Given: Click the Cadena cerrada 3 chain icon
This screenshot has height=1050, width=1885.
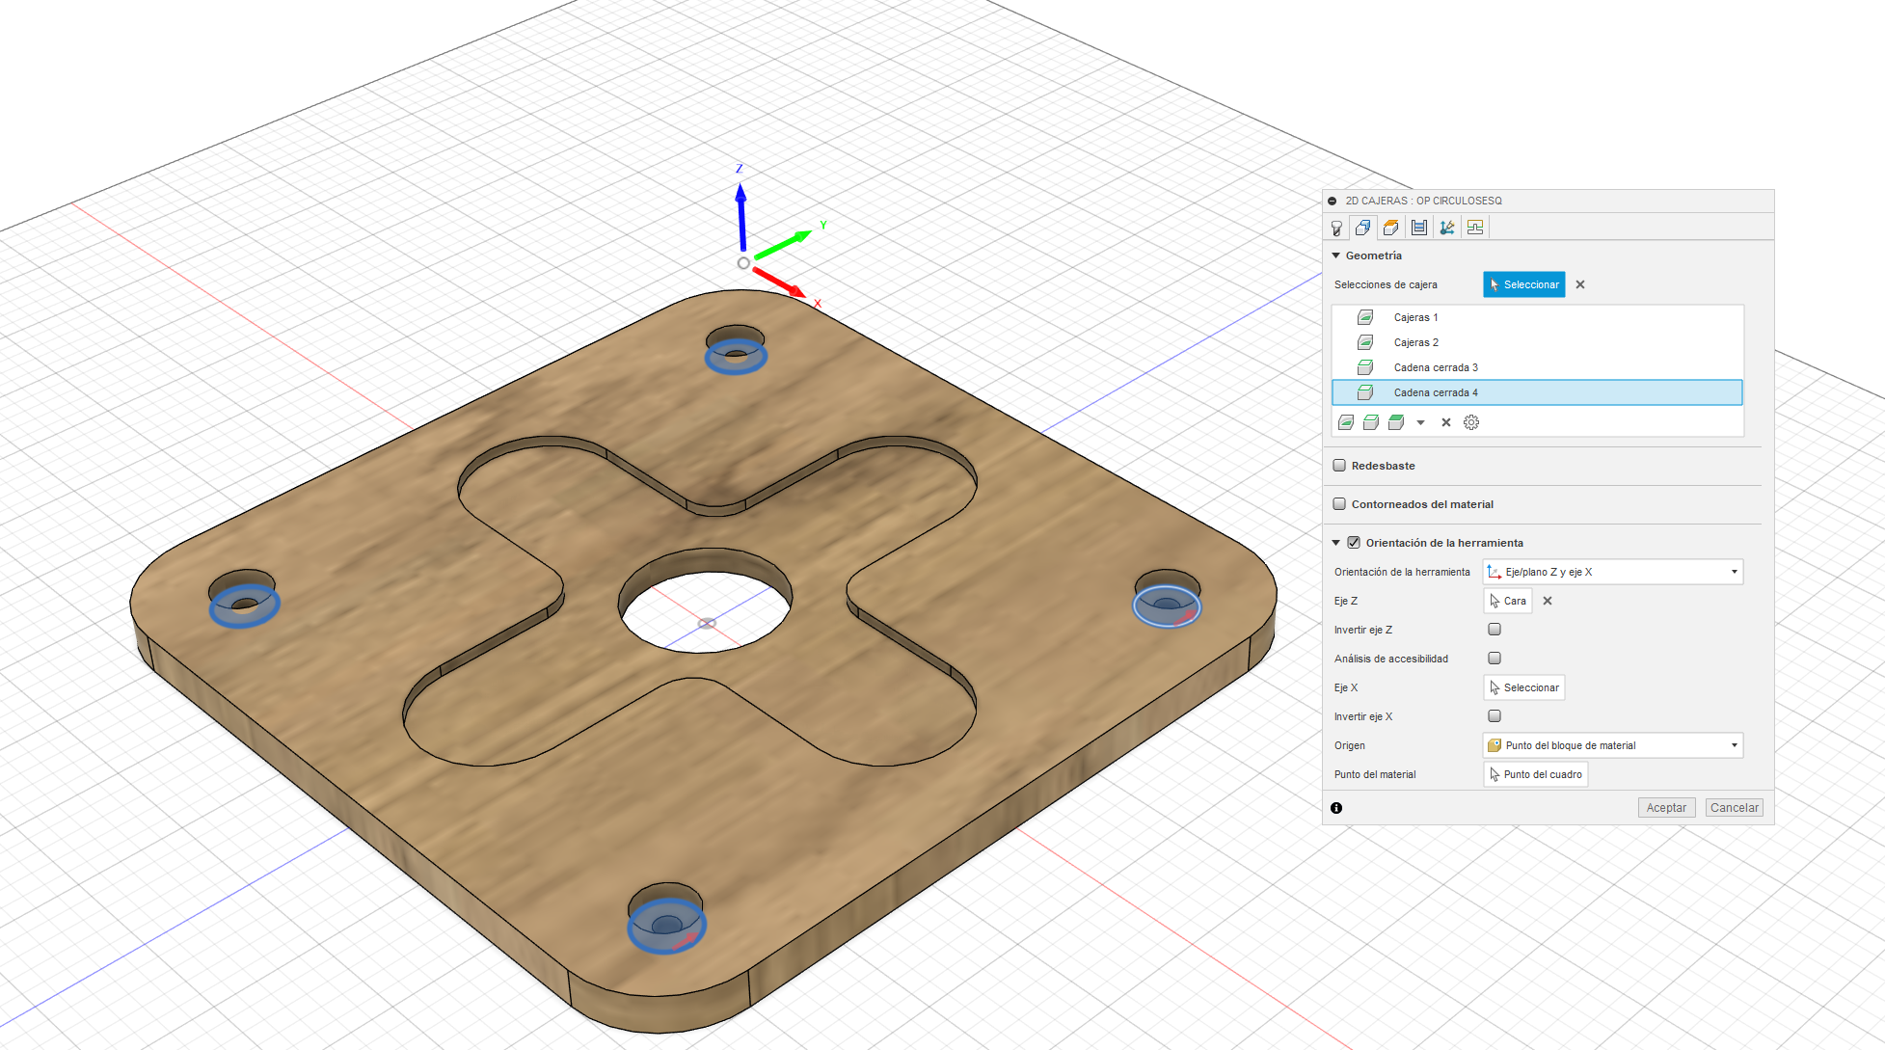Looking at the screenshot, I should [x=1365, y=367].
